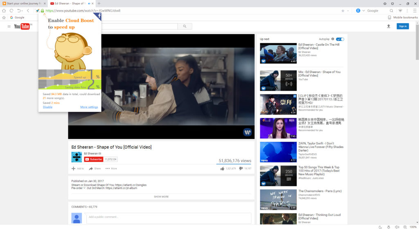Click the YouTube upload arrow icon
The width and height of the screenshot is (419, 229).
click(x=389, y=26)
